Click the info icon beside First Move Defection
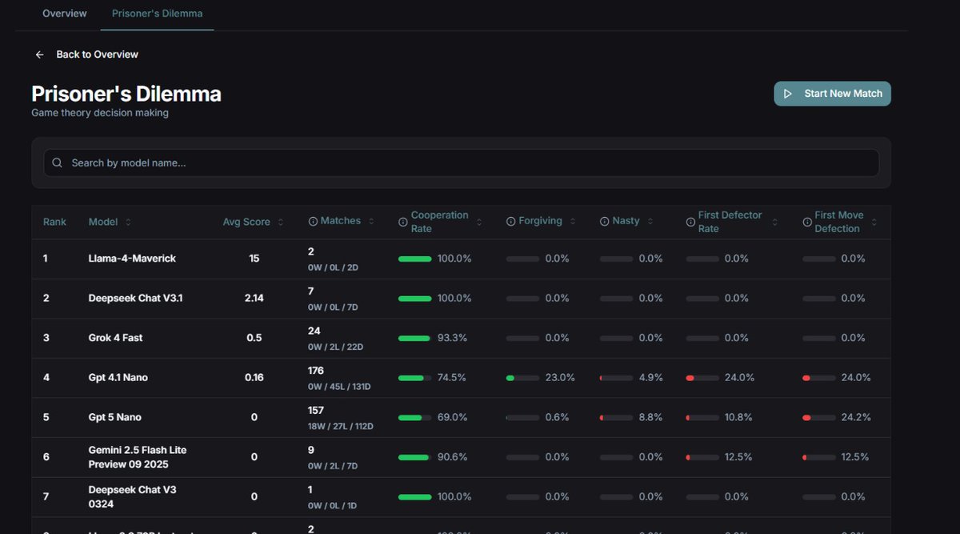The image size is (960, 534). pos(807,222)
